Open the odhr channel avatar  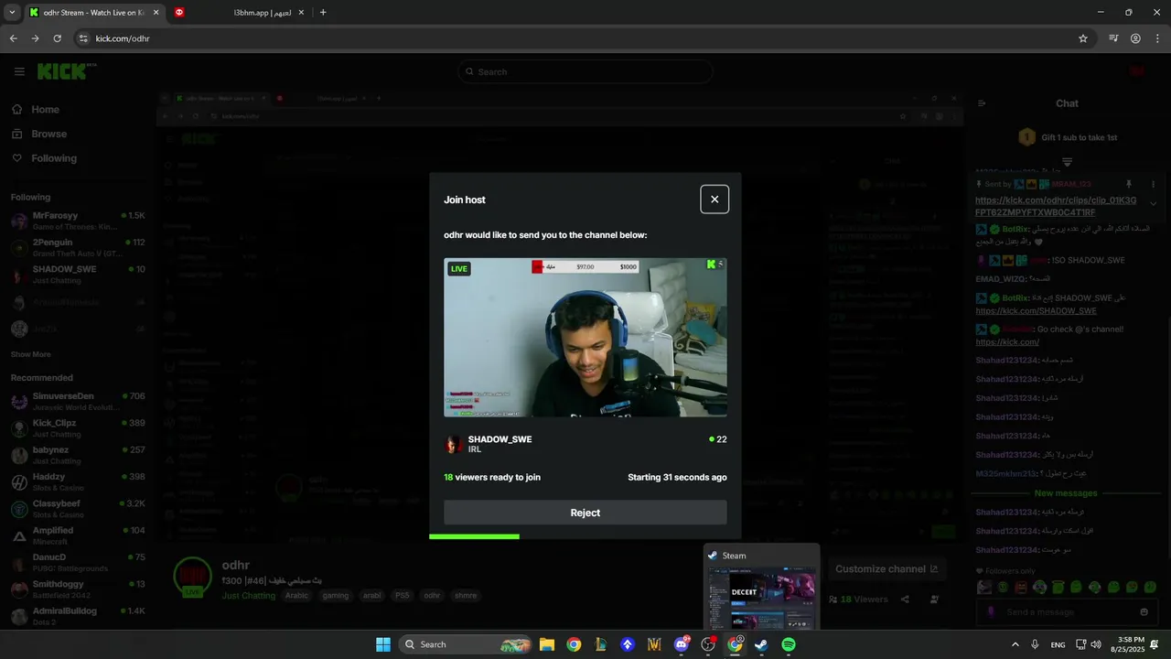[193, 577]
